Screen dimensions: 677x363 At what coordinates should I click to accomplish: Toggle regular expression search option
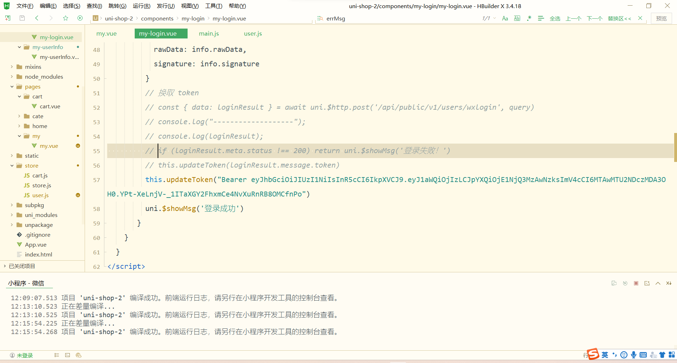(x=529, y=18)
